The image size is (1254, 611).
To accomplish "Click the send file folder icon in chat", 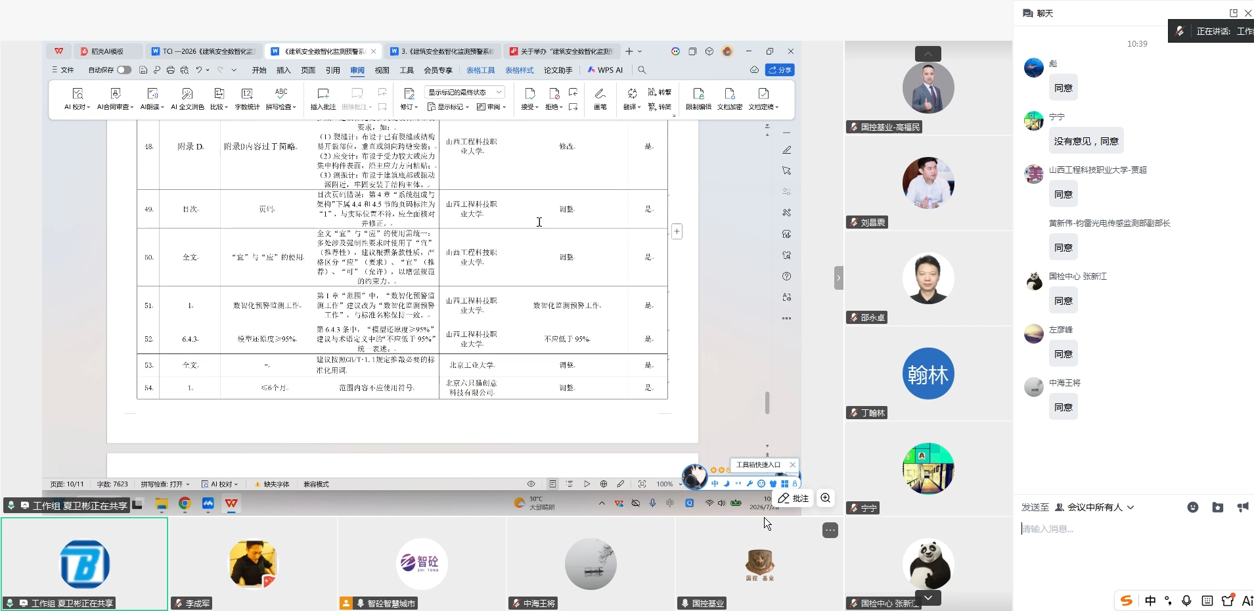I will (1218, 507).
